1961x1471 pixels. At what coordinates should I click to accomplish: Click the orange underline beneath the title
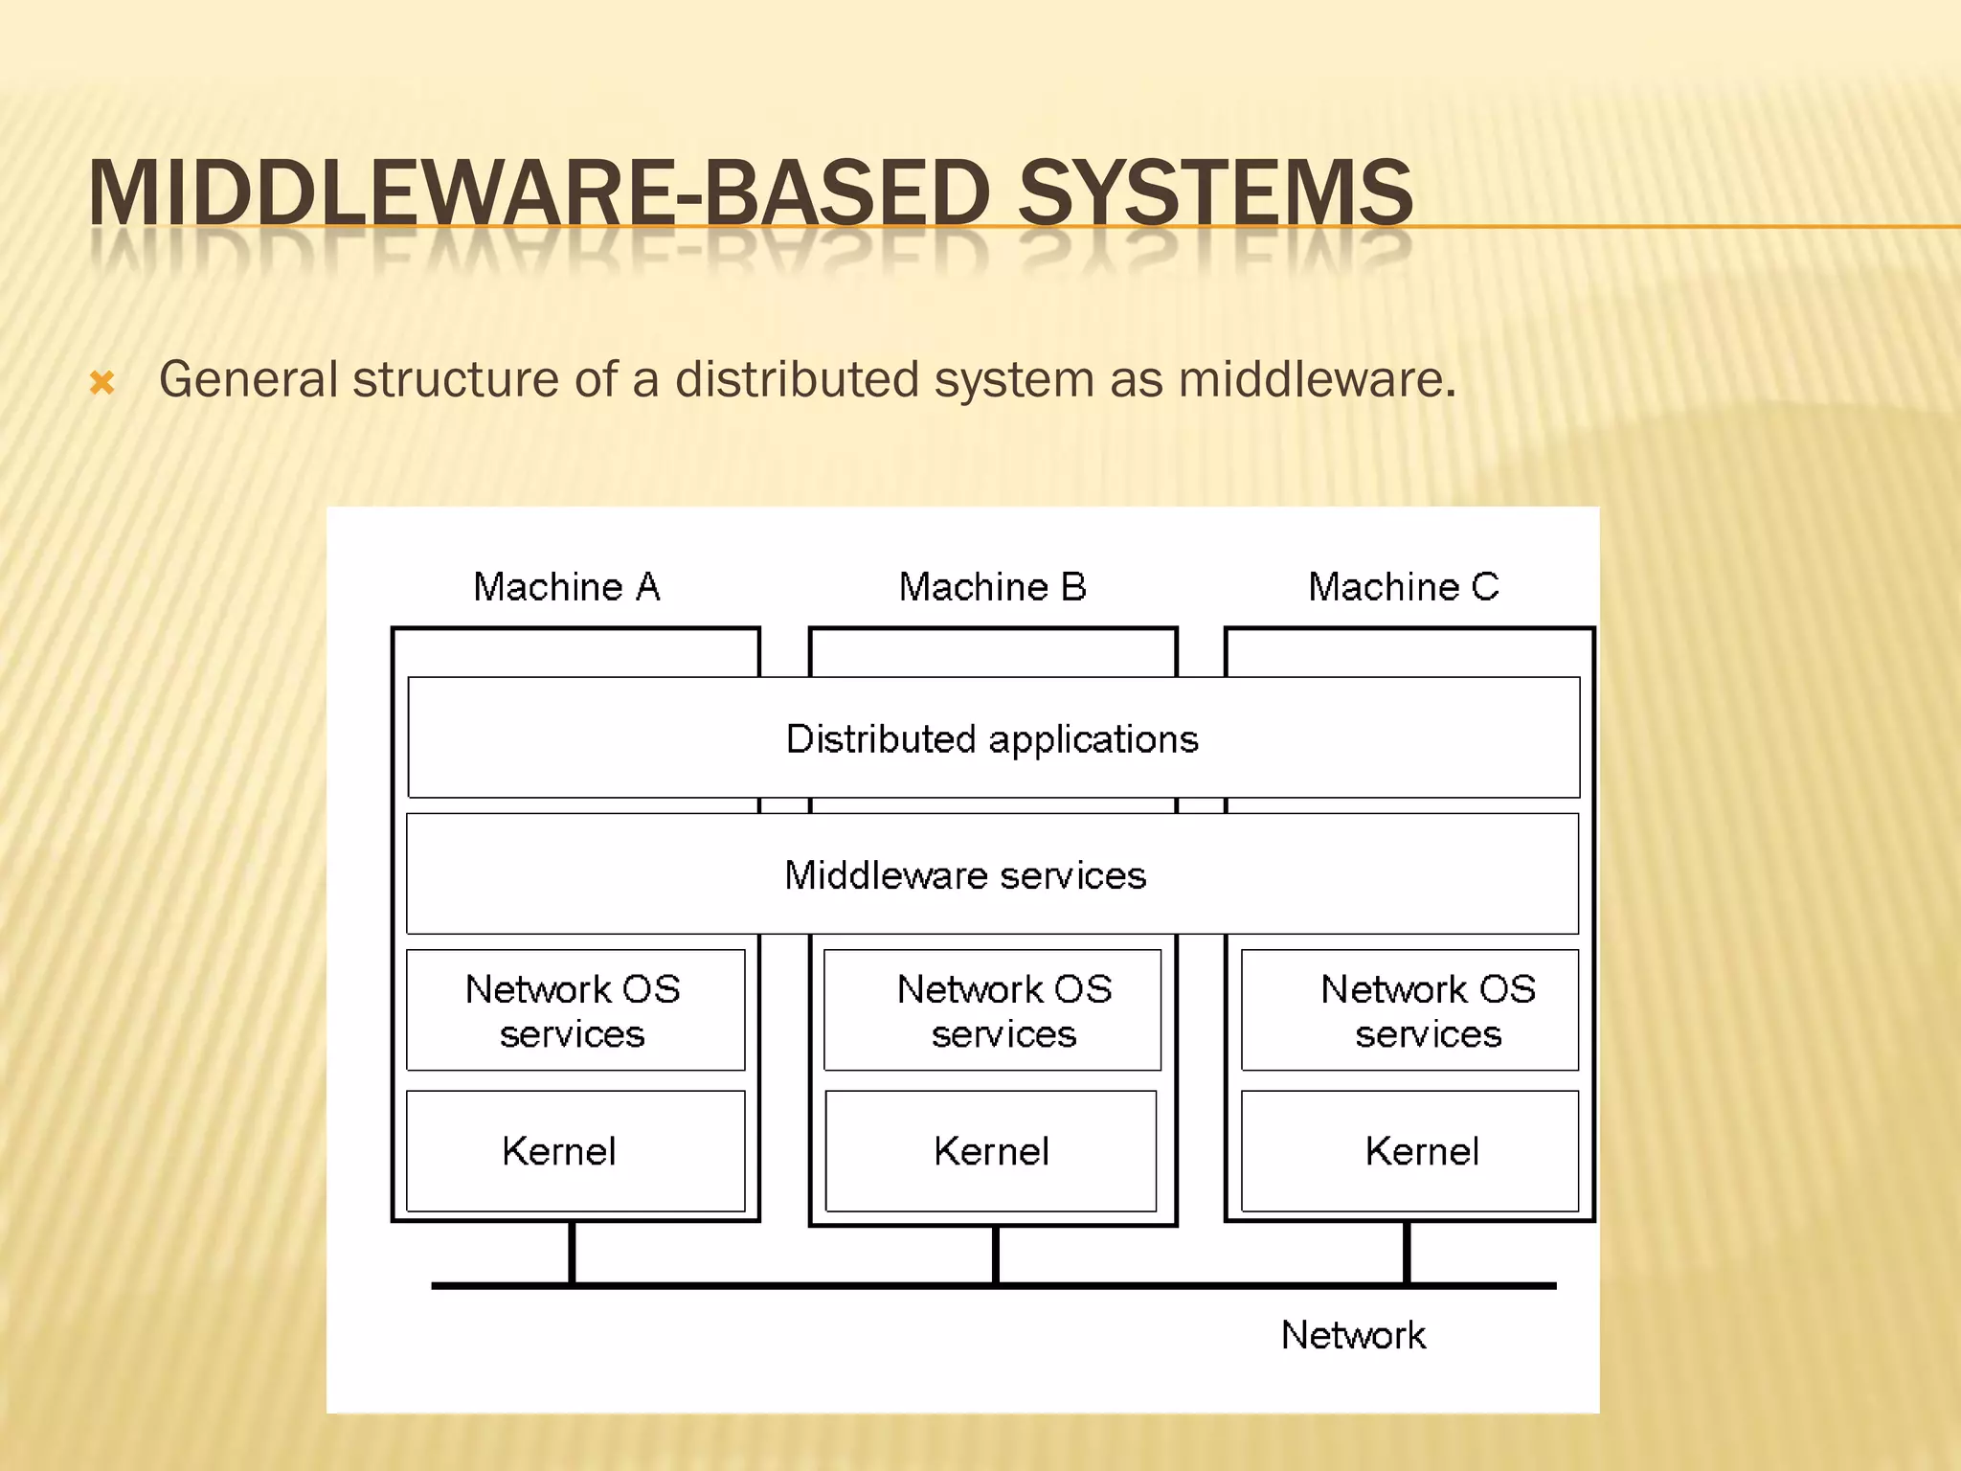(1685, 227)
